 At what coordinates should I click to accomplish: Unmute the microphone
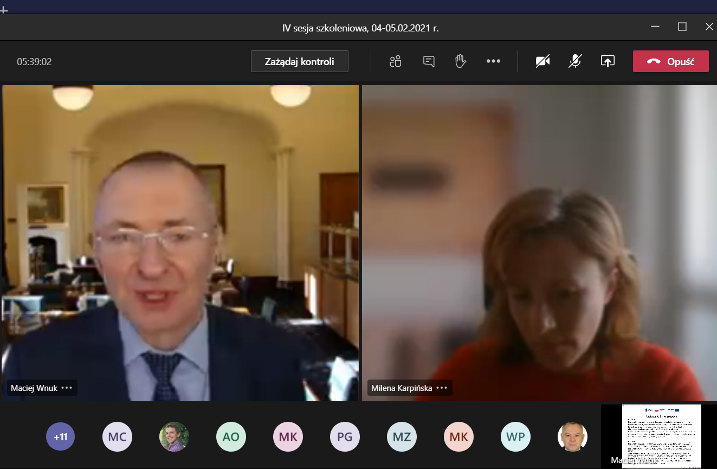[x=575, y=61]
